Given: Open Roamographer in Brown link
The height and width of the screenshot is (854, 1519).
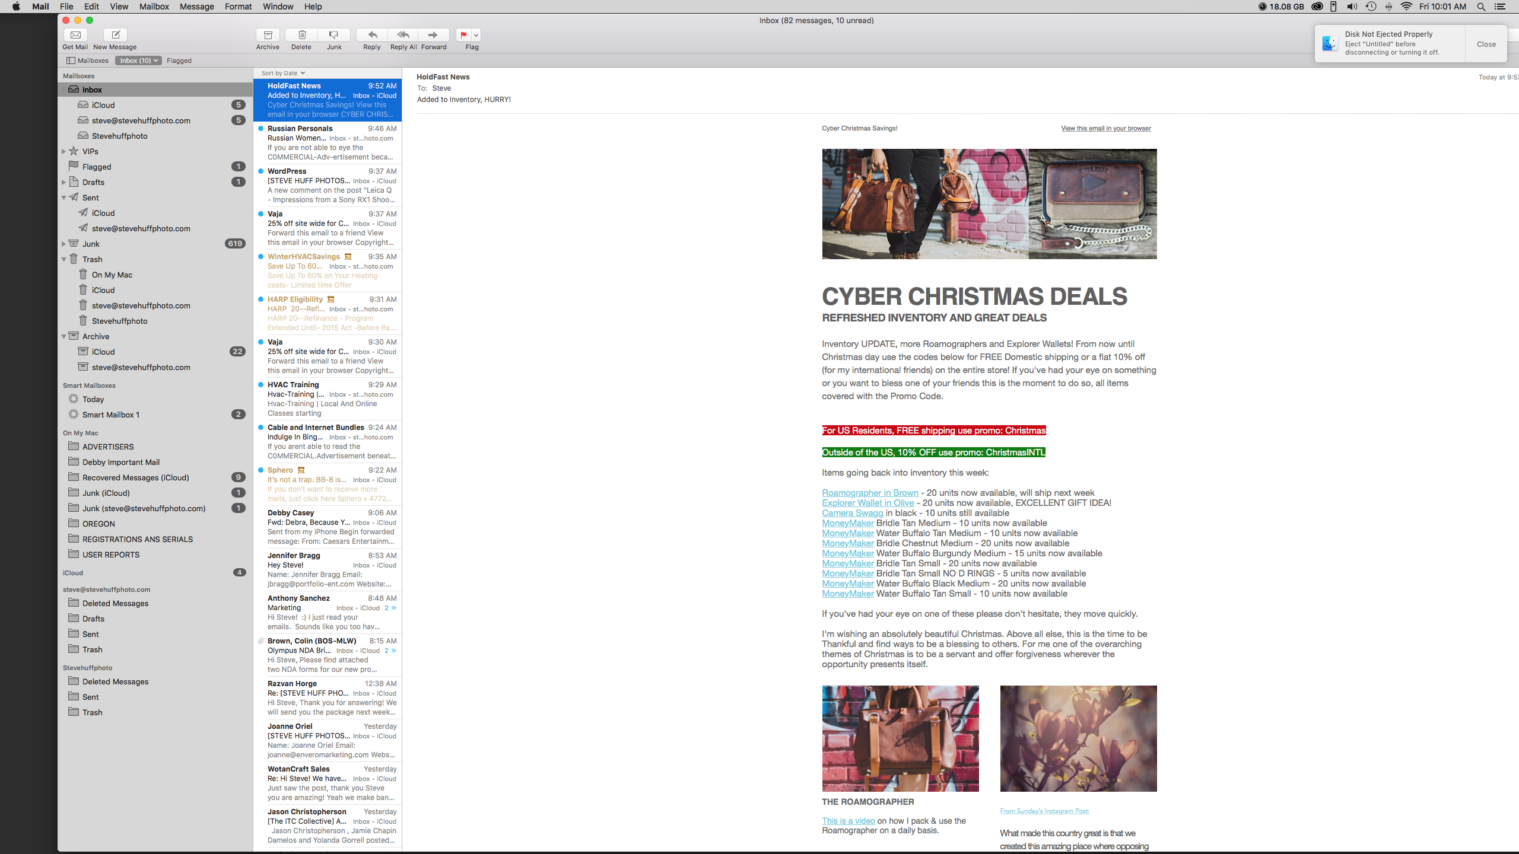Looking at the screenshot, I should pyautogui.click(x=870, y=493).
